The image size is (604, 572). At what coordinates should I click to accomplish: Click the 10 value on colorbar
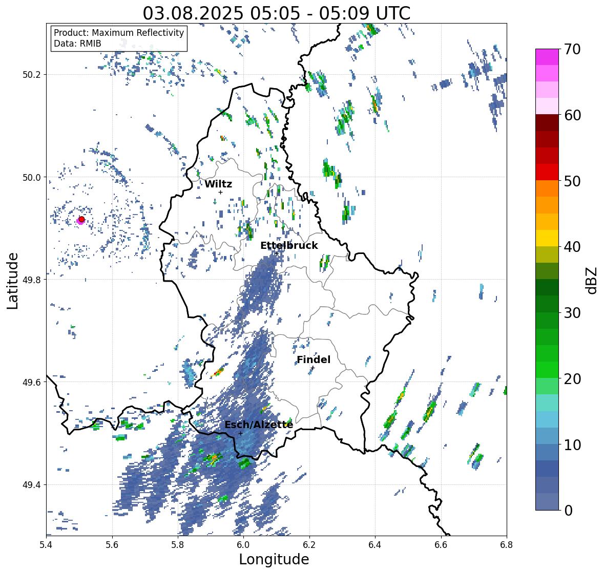(x=572, y=444)
